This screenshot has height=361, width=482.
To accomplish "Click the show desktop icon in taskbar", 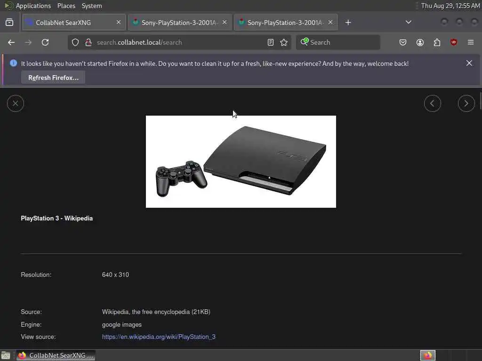I will [6, 355].
